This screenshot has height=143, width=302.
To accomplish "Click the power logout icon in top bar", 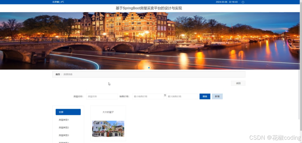I will tap(243, 2).
